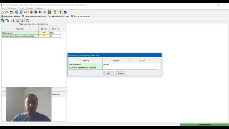The image size is (229, 129).
Task: Click the document with red mark icon
Action: pos(18,21)
